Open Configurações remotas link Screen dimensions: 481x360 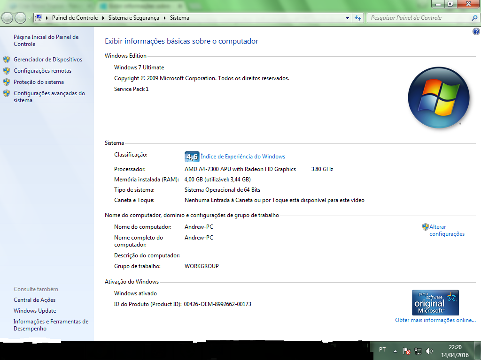point(42,71)
